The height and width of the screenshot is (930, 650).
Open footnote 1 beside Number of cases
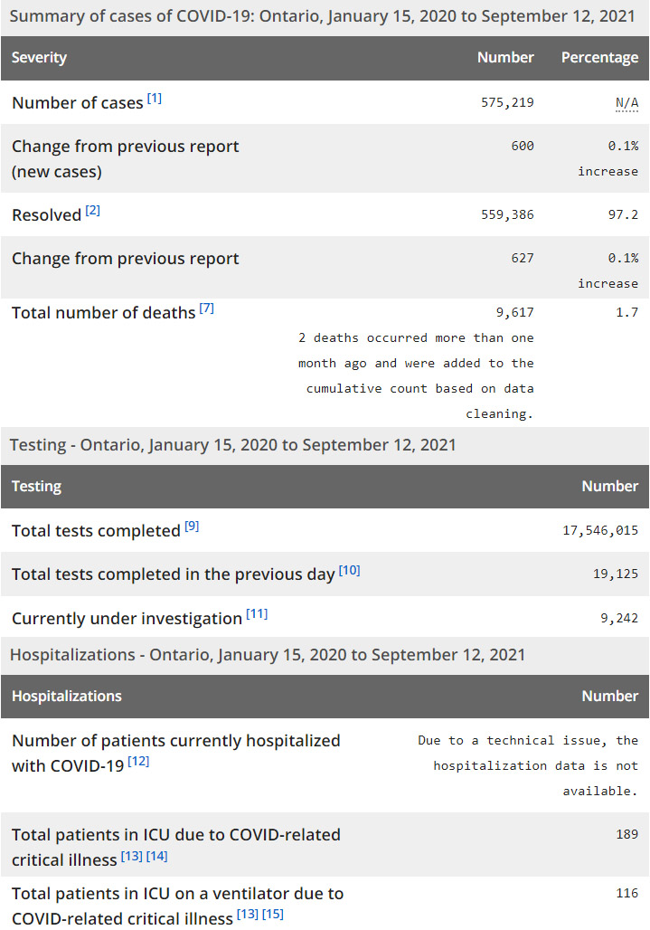(x=155, y=99)
